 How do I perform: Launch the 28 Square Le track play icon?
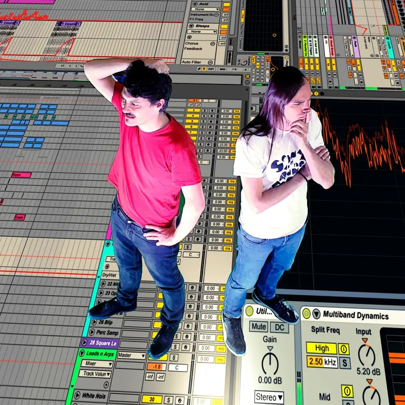pyautogui.click(x=84, y=343)
